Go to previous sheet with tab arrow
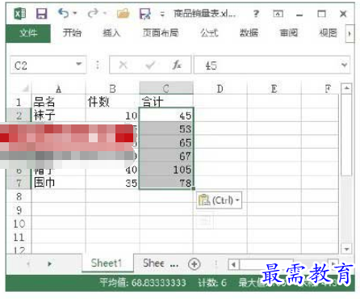The height and width of the screenshot is (299, 360). click(28, 263)
